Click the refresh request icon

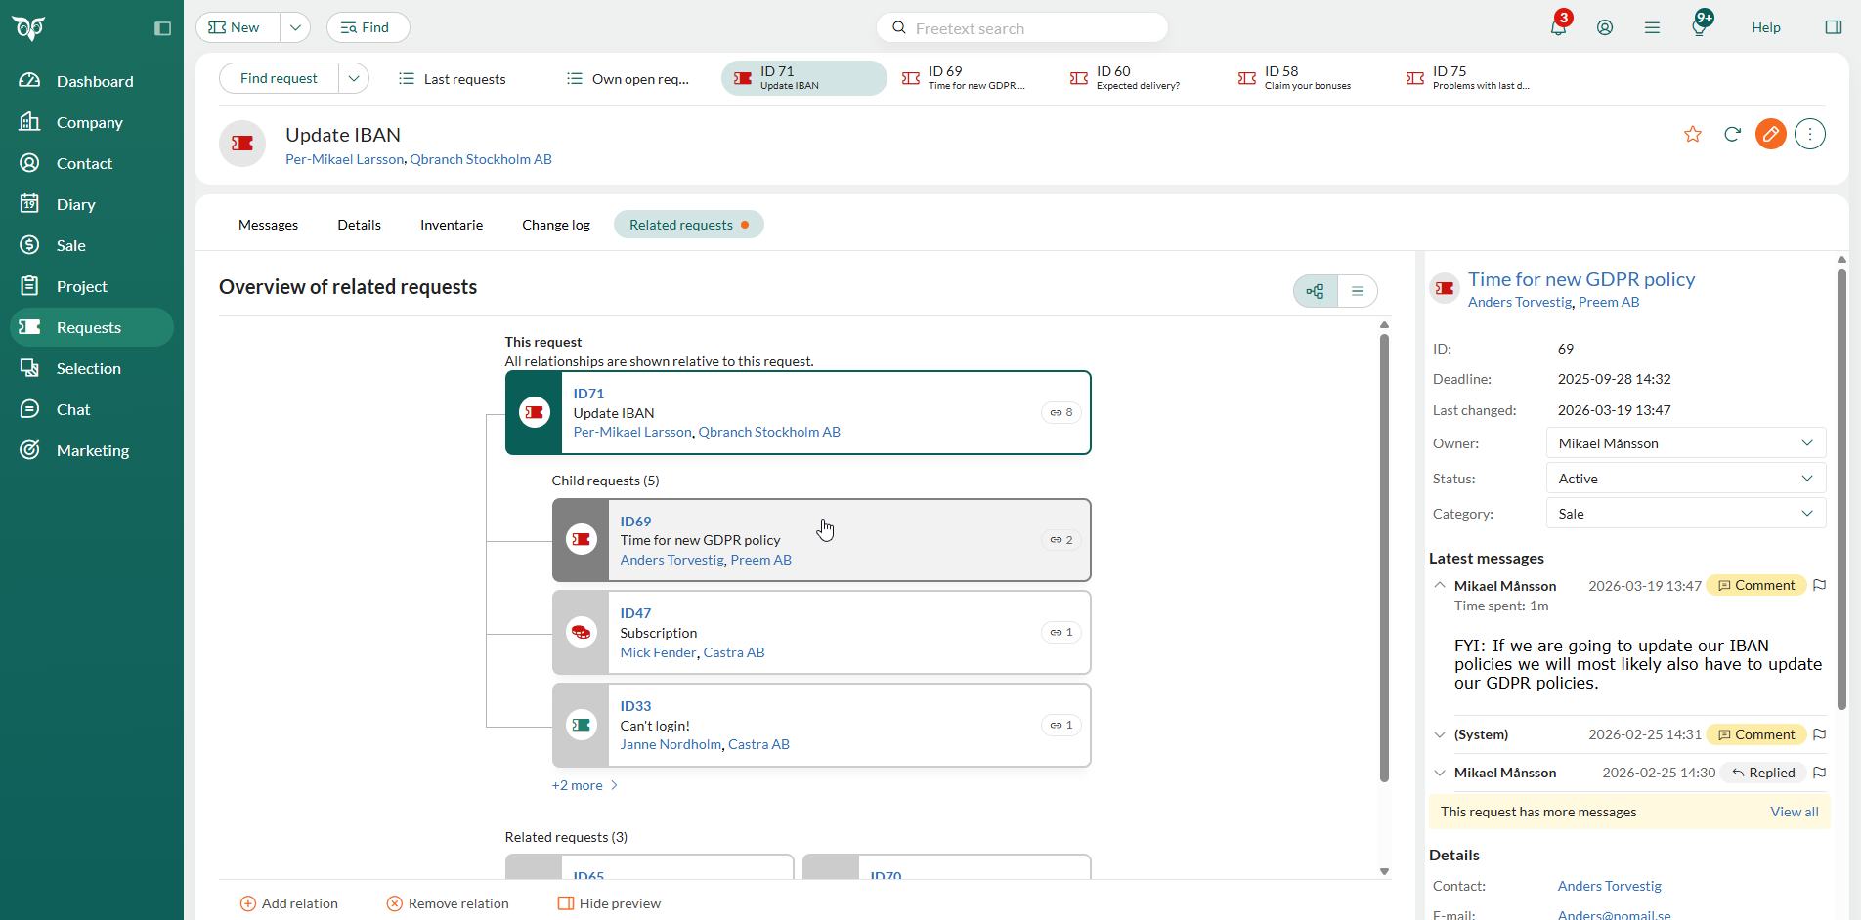coord(1732,135)
